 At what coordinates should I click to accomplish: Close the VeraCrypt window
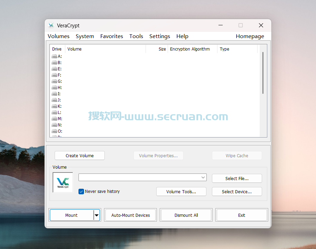(261, 25)
